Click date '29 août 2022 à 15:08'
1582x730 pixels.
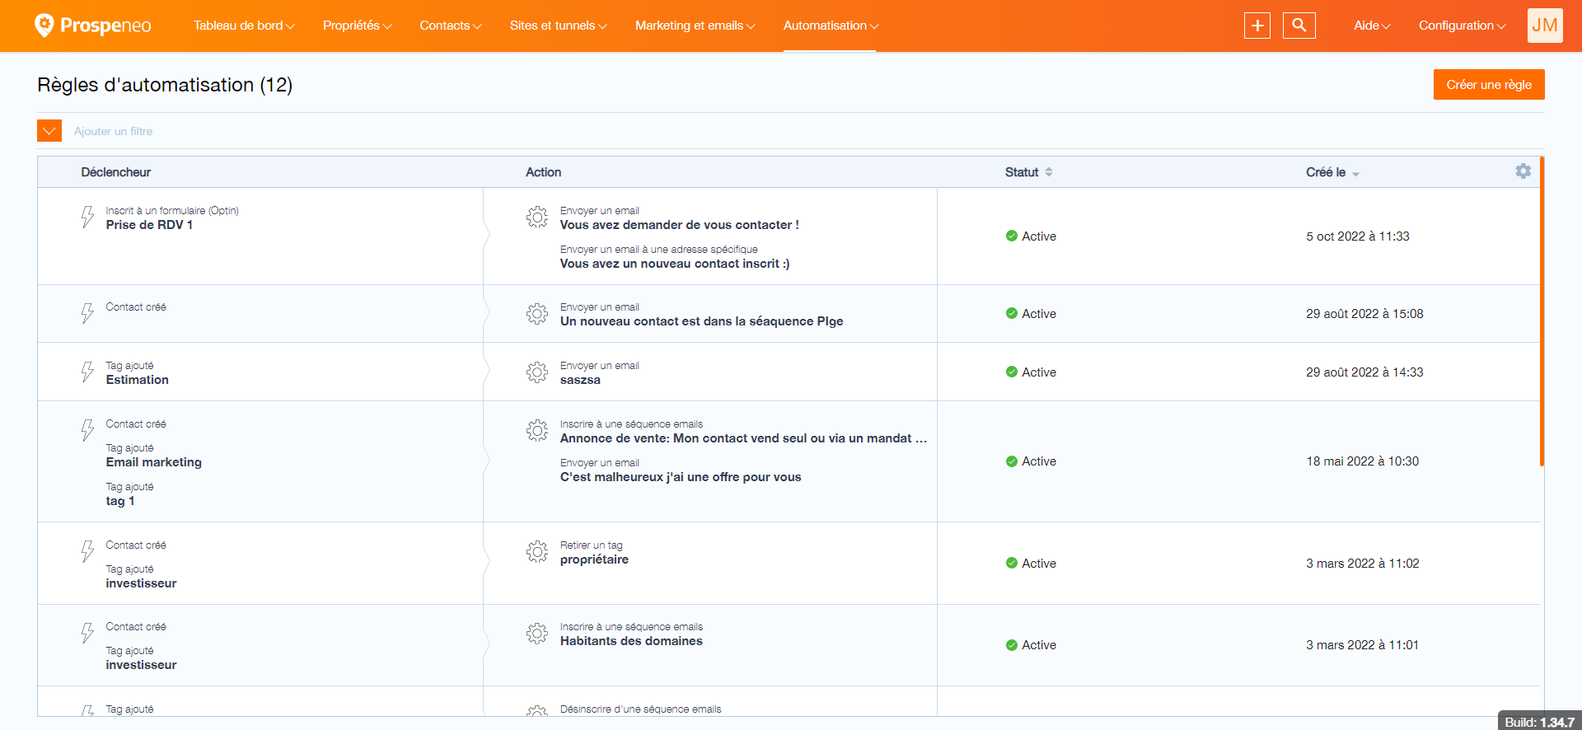click(x=1364, y=314)
